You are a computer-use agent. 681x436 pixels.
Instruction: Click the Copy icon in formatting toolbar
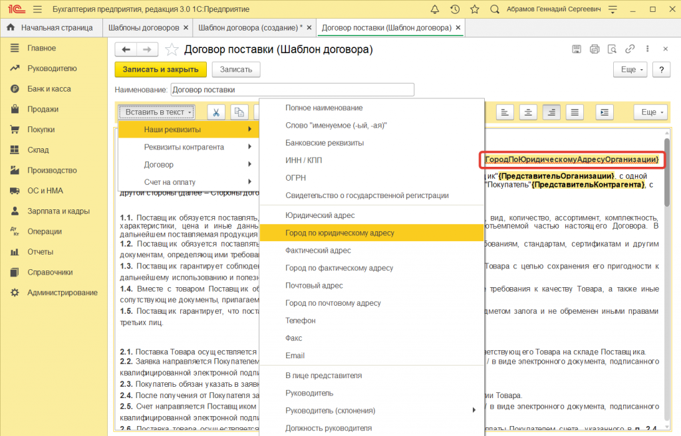[238, 112]
